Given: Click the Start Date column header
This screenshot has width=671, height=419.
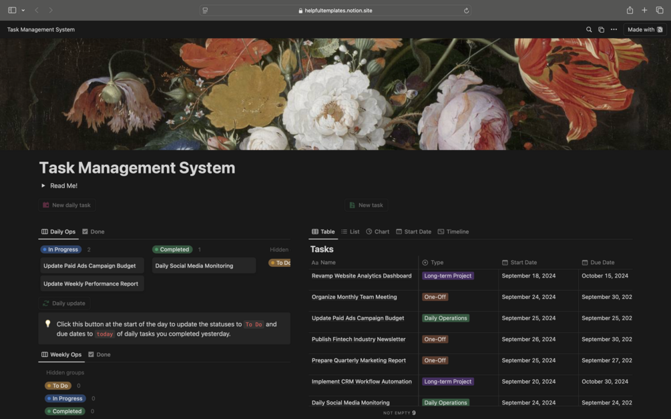Looking at the screenshot, I should point(538,262).
